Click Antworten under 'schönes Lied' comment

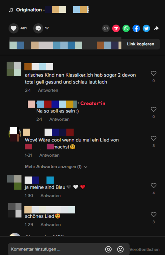point(50,225)
